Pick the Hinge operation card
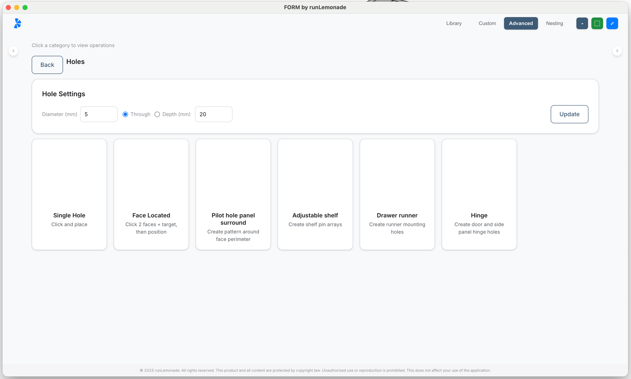Viewport: 631px width, 379px height. tap(479, 194)
